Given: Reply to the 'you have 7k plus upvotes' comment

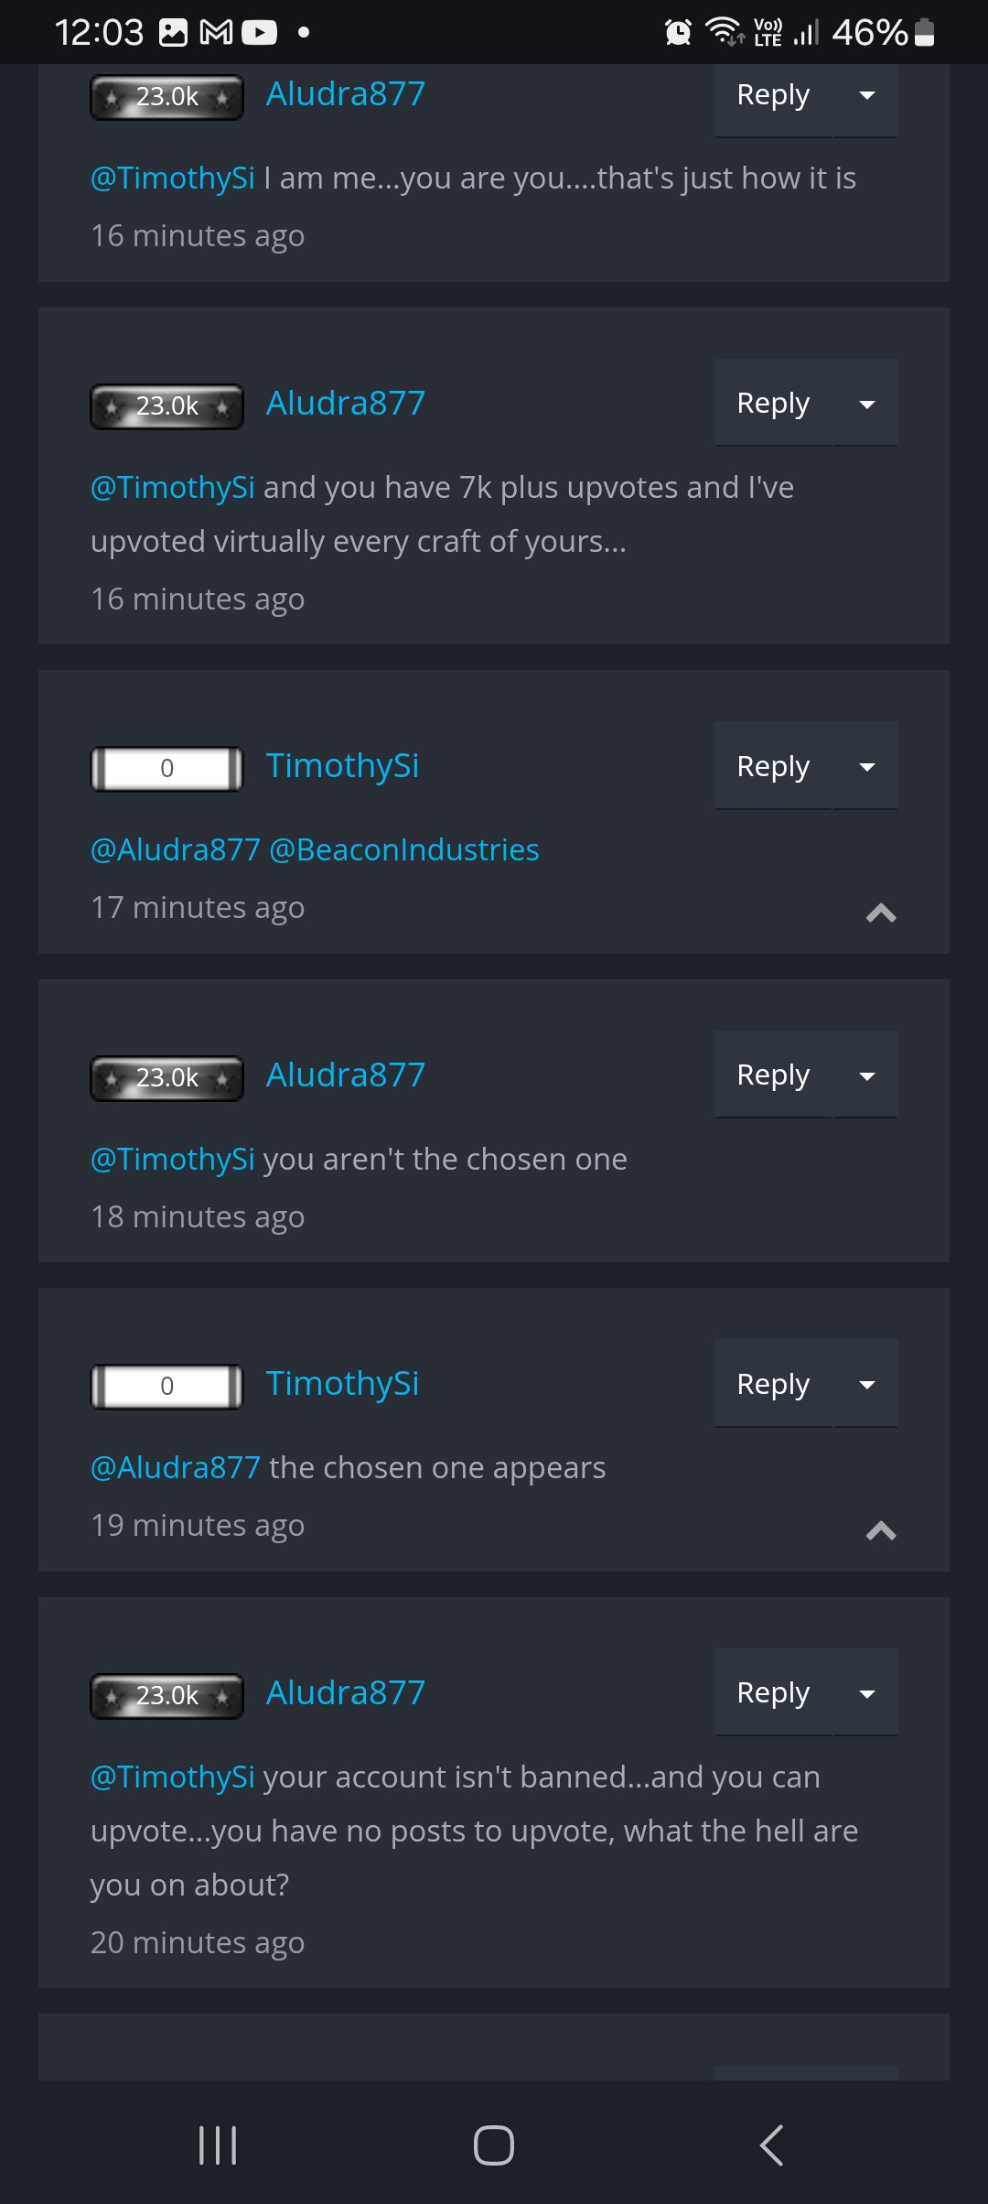Looking at the screenshot, I should (773, 404).
